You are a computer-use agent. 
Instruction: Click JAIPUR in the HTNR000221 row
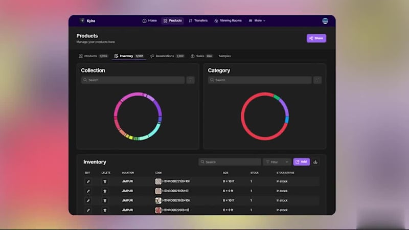pyautogui.click(x=127, y=181)
